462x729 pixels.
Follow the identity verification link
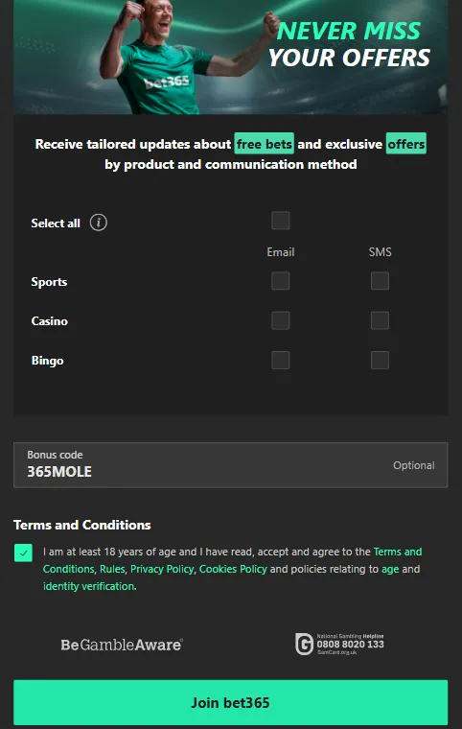click(88, 586)
